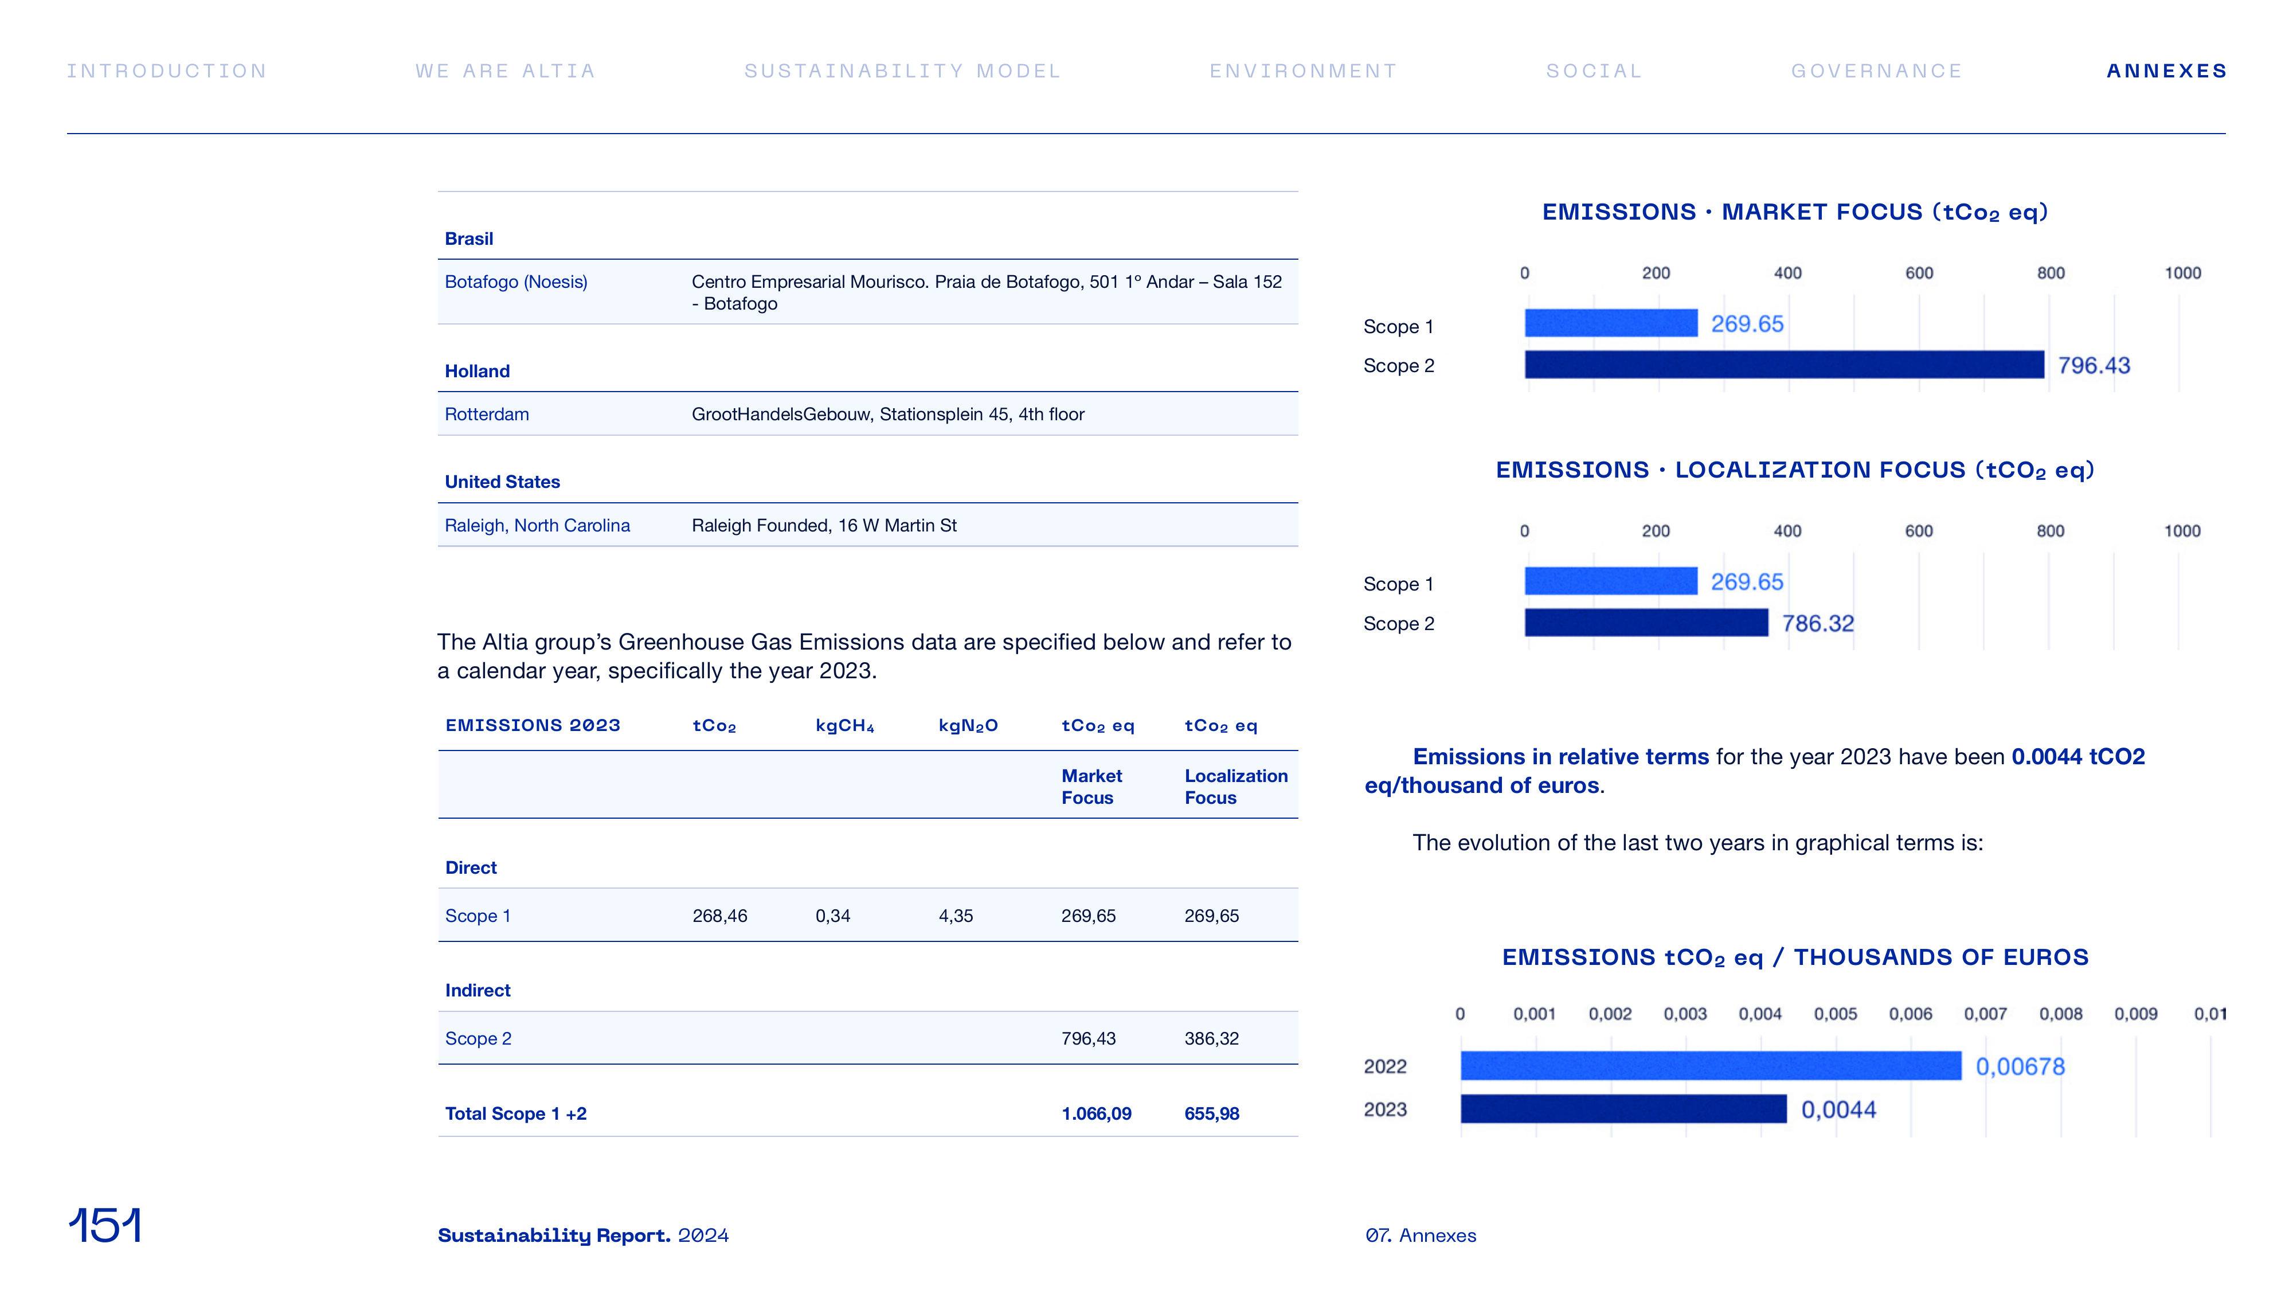This screenshot has height=1290, width=2293.
Task: Click the Emissions in relative terms text
Action: click(x=1560, y=757)
